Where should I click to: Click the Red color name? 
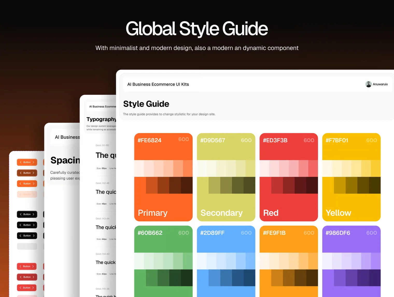[271, 213]
